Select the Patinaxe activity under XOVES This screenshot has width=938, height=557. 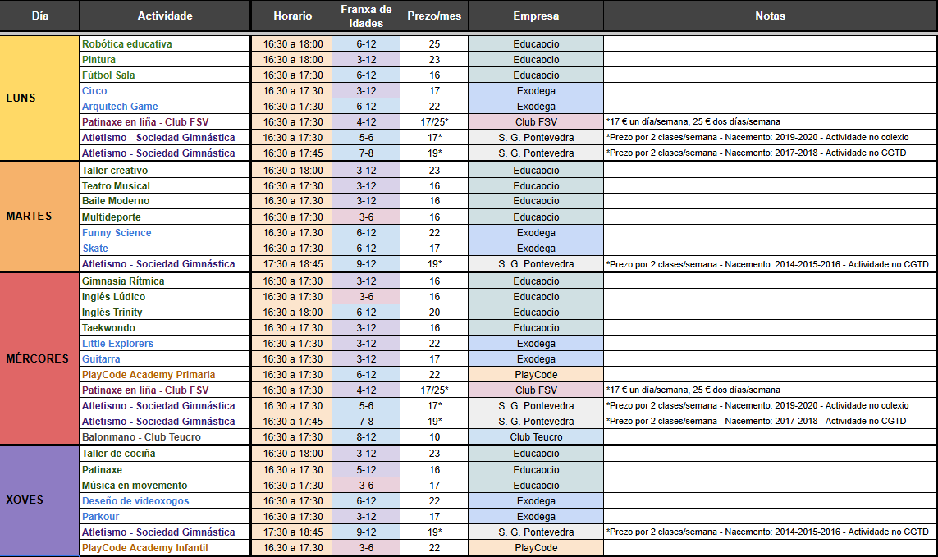click(x=164, y=470)
